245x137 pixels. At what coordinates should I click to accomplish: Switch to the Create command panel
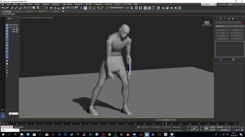[x=217, y=19]
